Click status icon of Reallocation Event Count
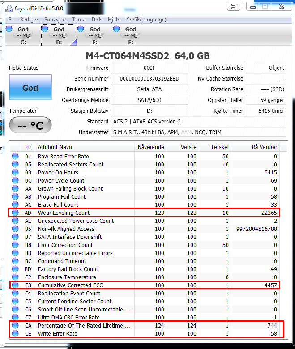 pyautogui.click(x=15, y=293)
